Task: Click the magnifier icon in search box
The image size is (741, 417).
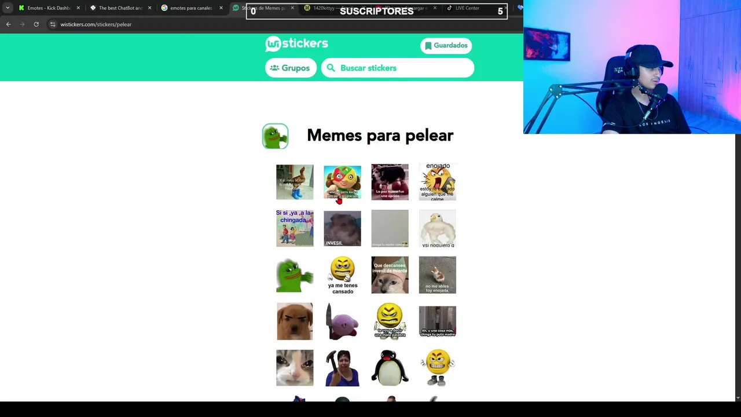Action: [331, 68]
